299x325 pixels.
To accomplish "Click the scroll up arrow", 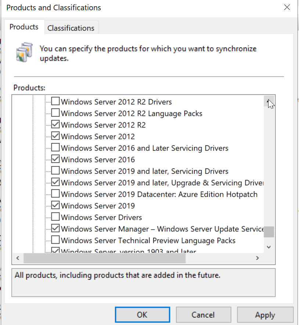I will pyautogui.click(x=269, y=100).
